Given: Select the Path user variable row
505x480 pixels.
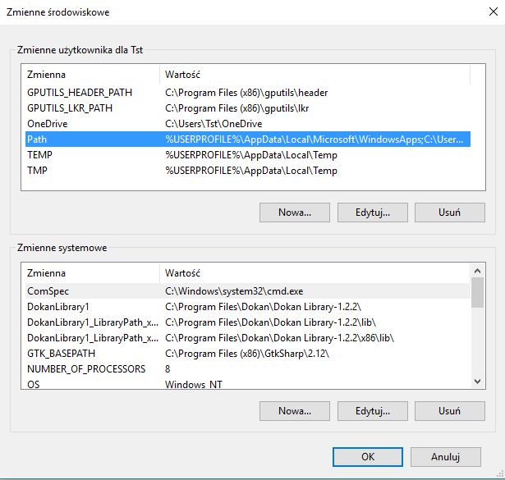Looking at the screenshot, I should pos(248,139).
